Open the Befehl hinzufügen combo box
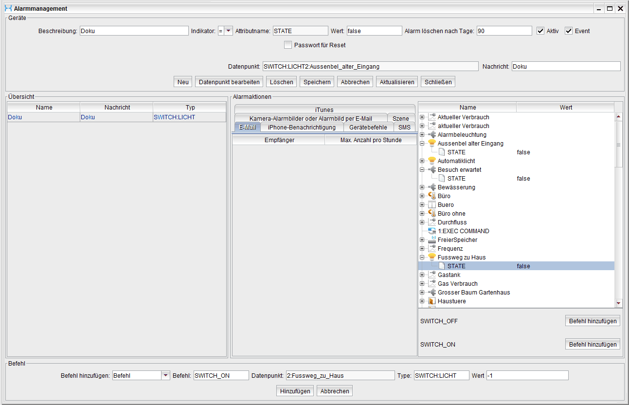 165,375
